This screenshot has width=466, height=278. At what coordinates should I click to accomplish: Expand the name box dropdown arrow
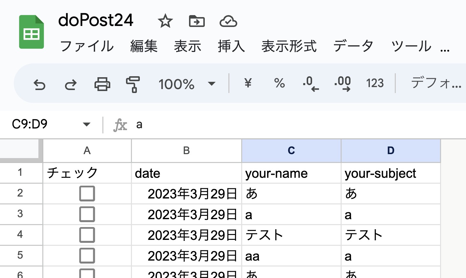click(x=87, y=125)
